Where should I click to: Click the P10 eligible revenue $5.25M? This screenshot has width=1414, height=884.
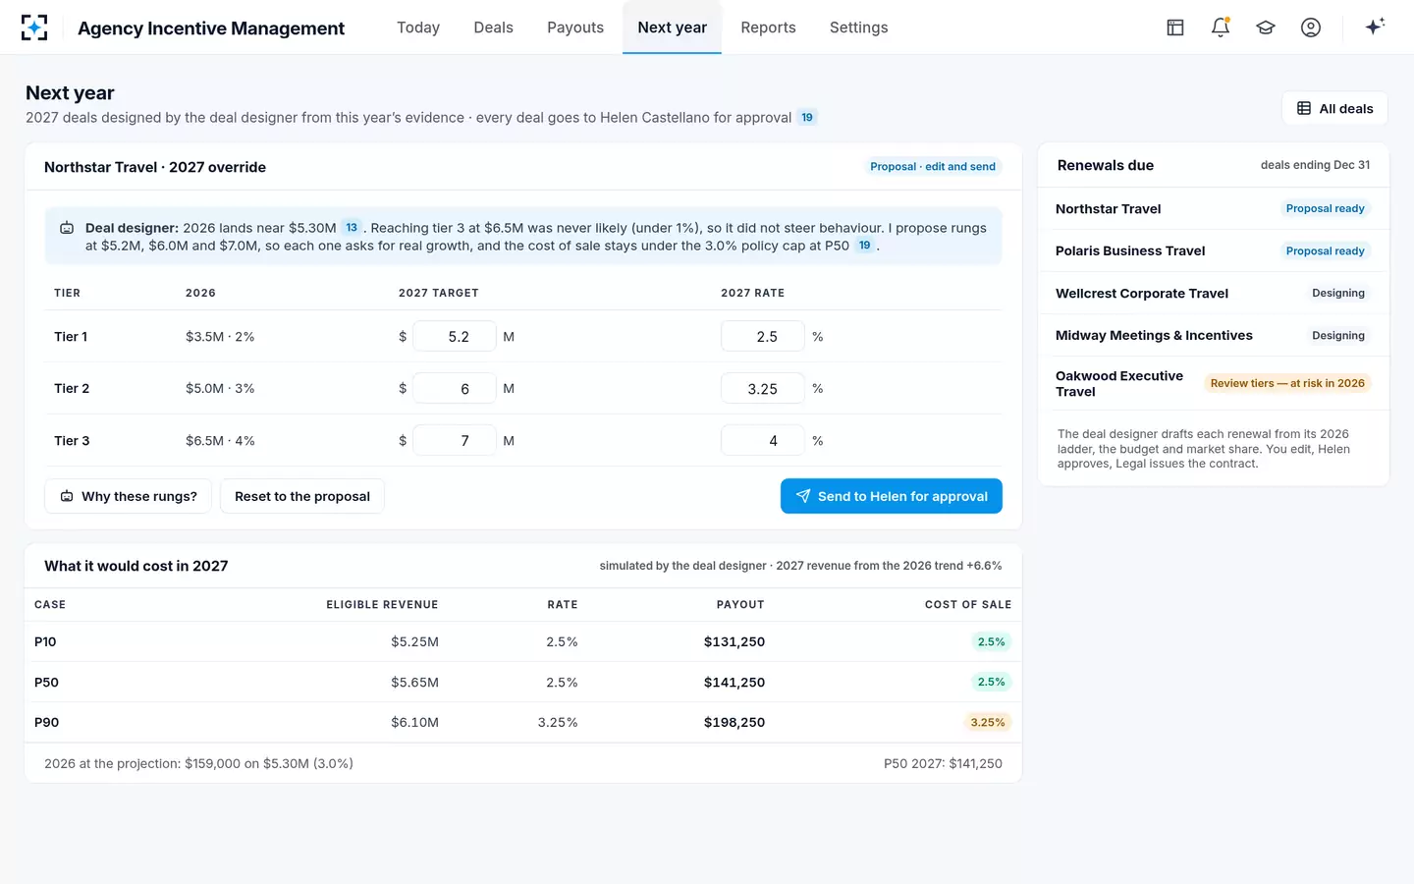[414, 641]
